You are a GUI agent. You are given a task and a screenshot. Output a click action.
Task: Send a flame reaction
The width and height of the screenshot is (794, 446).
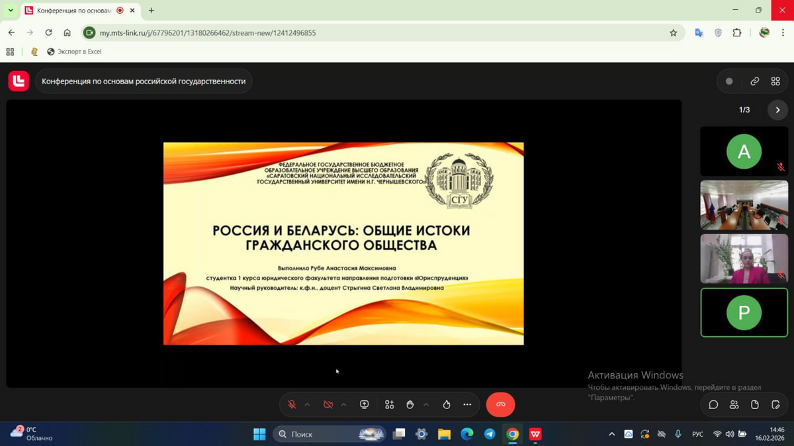point(447,404)
